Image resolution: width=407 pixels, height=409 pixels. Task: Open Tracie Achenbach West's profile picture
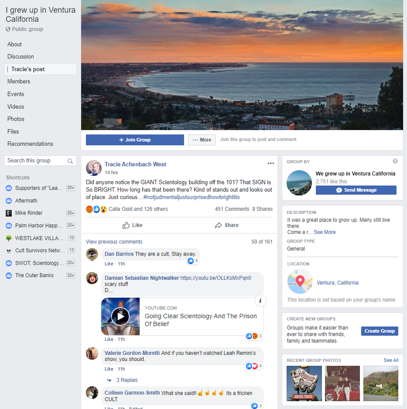point(94,168)
